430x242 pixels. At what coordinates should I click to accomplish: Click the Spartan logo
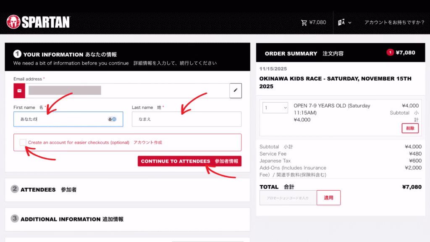click(x=38, y=22)
